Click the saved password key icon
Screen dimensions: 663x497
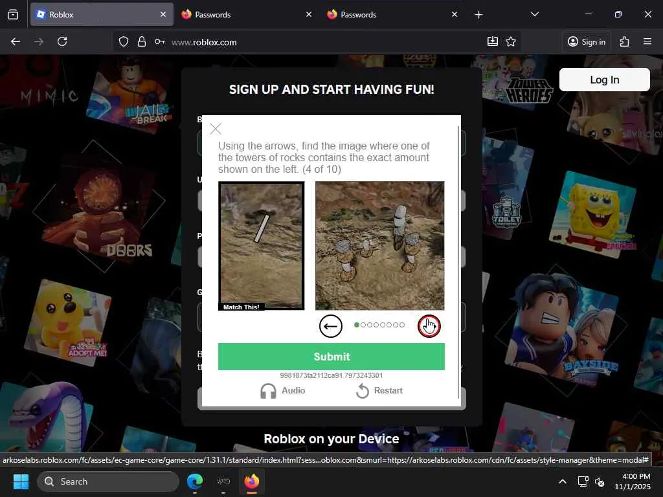[x=159, y=41]
